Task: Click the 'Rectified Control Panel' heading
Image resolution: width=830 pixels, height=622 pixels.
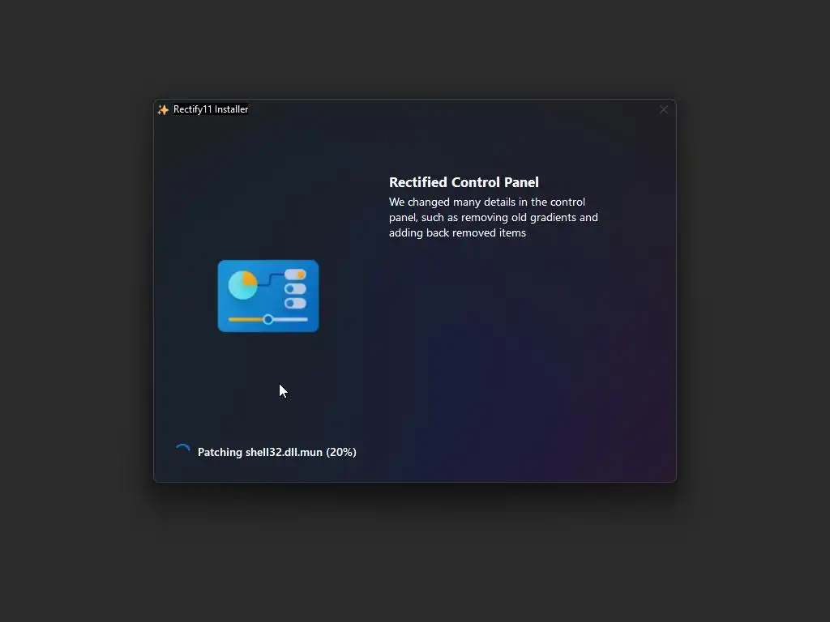Action: (464, 182)
